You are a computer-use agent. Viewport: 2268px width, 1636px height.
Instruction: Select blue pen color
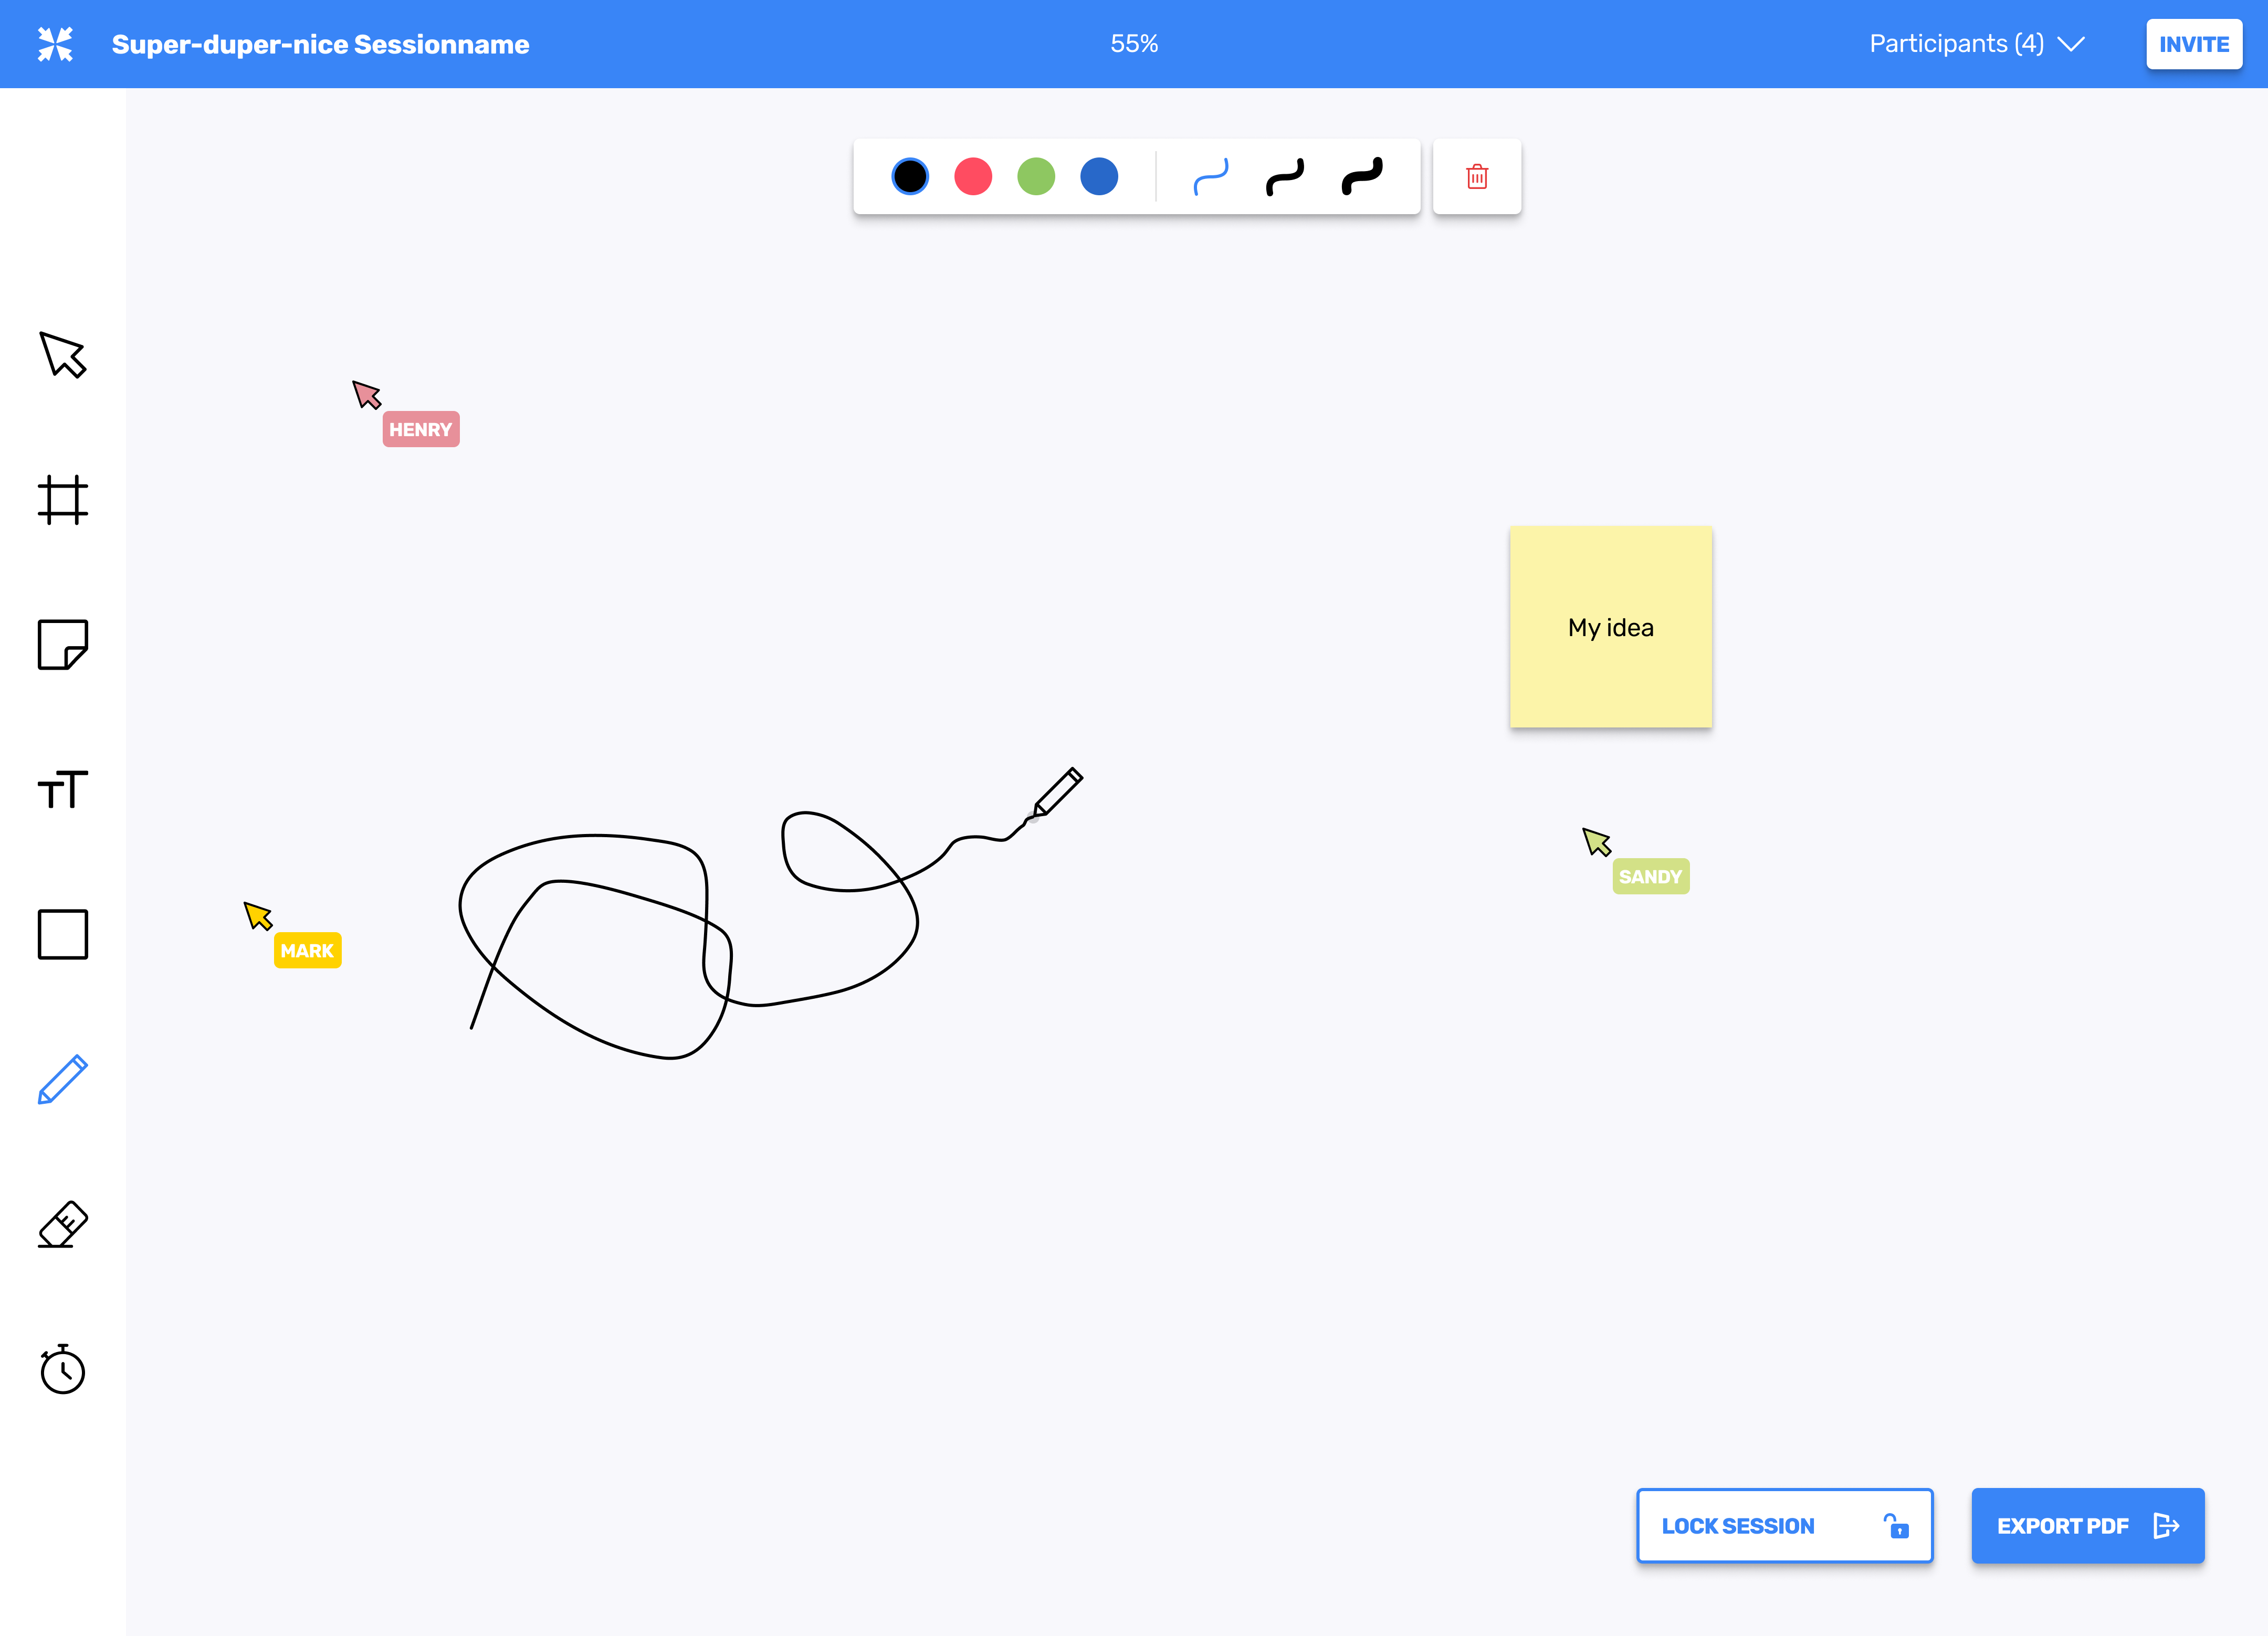click(x=1099, y=177)
